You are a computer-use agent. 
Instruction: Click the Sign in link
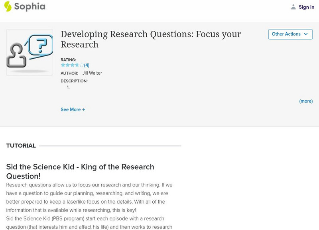tap(306, 7)
